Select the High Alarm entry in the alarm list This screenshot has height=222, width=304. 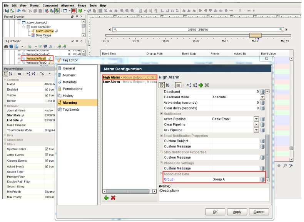[130, 77]
